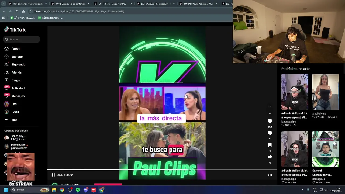Image resolution: width=345 pixels, height=194 pixels.
Task: Open the lanangaclips video with 449 likes
Action: 295,149
